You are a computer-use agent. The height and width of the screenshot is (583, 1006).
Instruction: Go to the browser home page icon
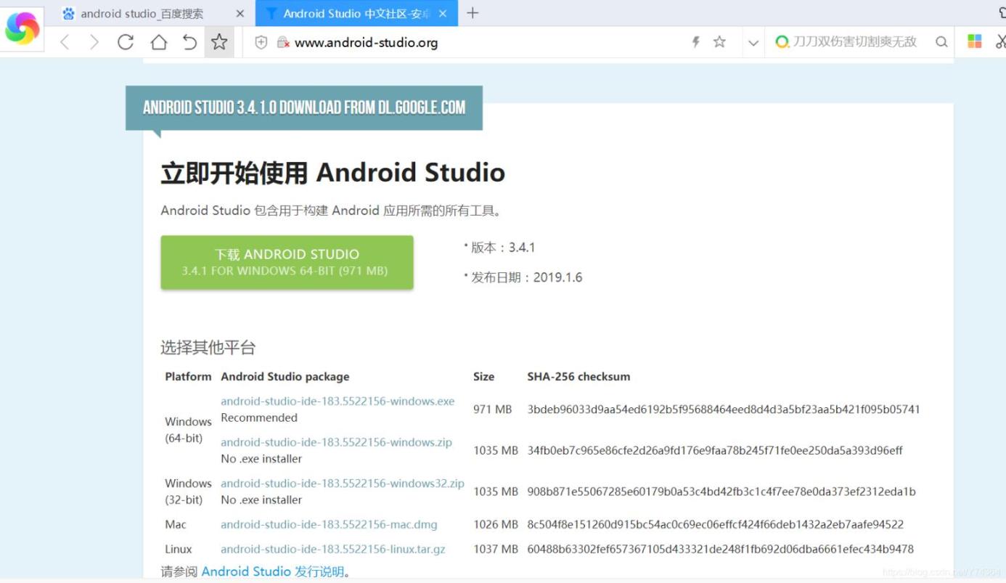158,42
